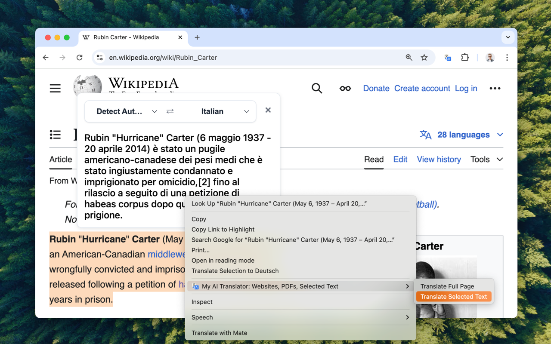
Task: Open the Italian target language dropdown
Action: (225, 111)
